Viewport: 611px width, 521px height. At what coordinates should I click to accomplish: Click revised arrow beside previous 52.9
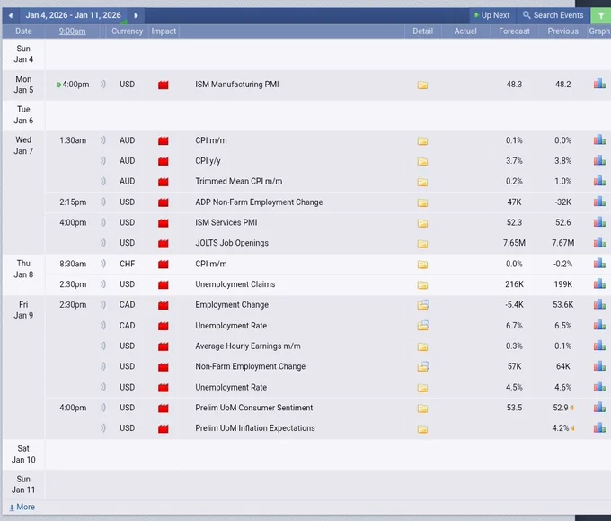click(572, 408)
